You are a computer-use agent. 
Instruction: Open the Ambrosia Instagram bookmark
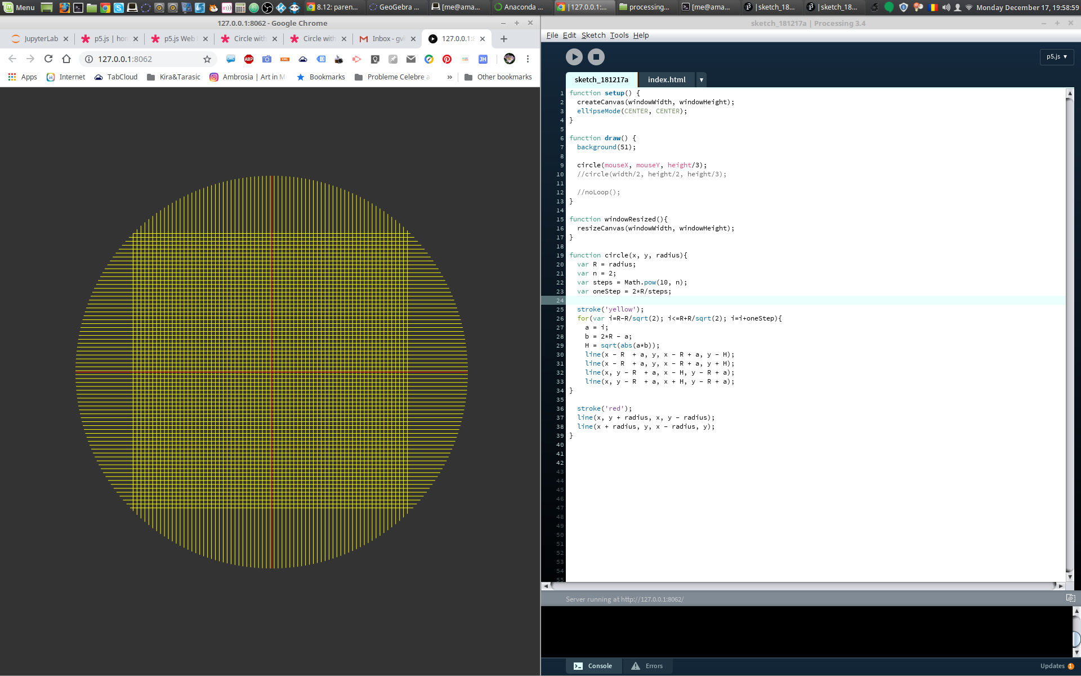(x=248, y=77)
